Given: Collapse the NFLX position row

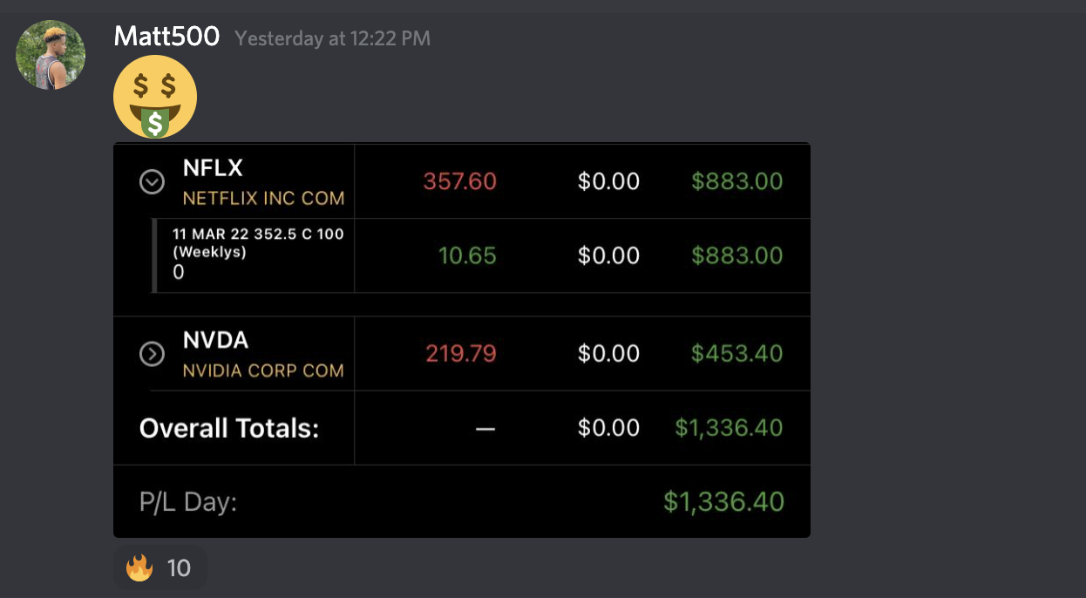Looking at the screenshot, I should tap(153, 181).
